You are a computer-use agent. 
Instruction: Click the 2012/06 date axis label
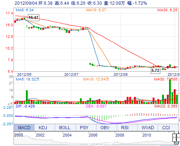[x=24, y=74]
